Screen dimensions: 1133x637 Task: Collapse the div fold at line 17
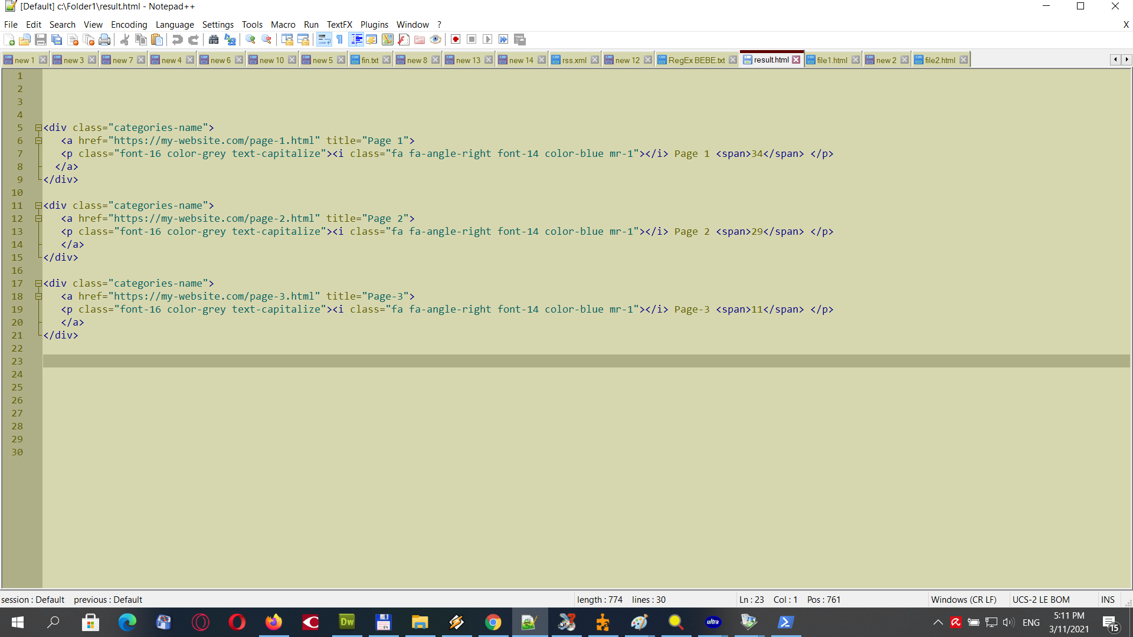38,283
